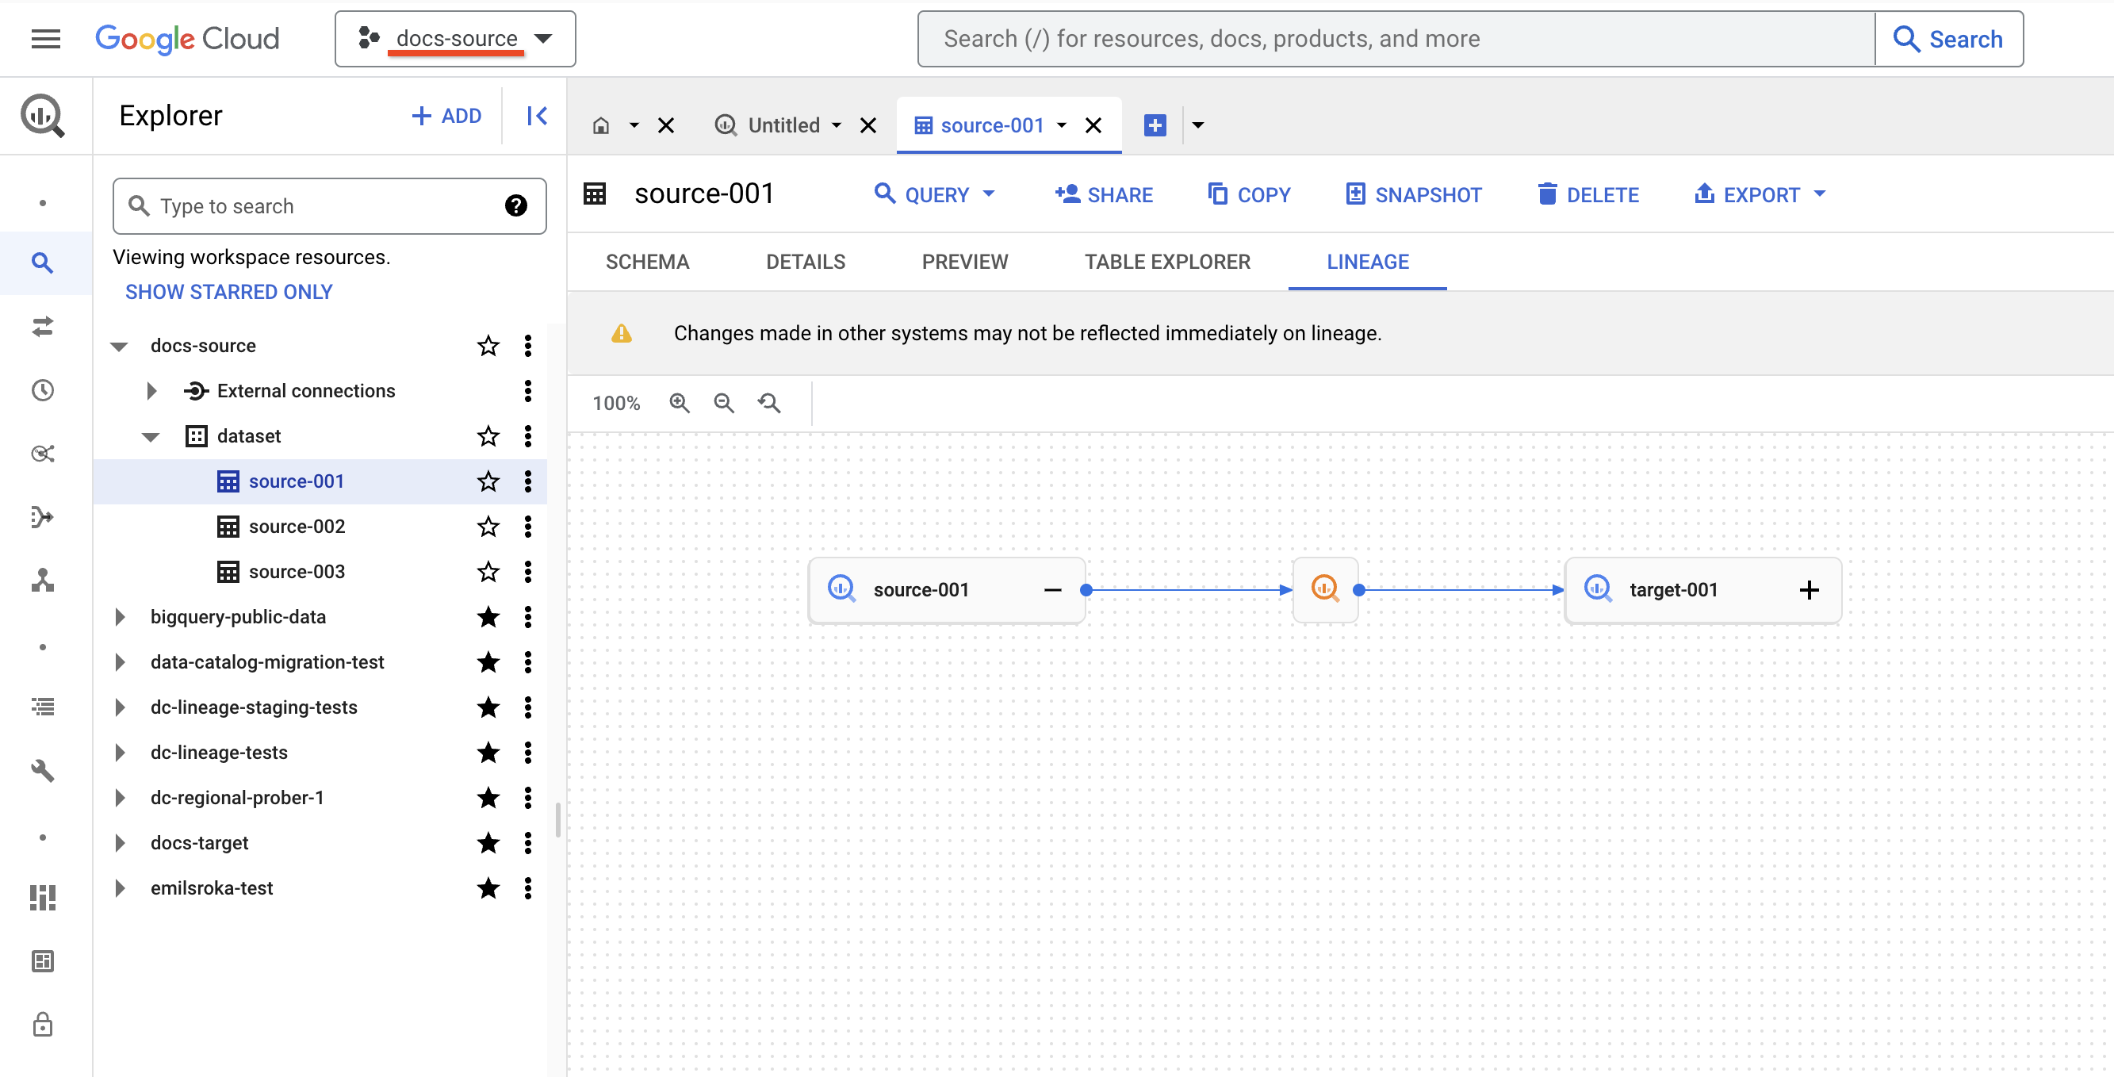
Task: Click the LINEAGE tab icon
Action: [x=1367, y=261]
